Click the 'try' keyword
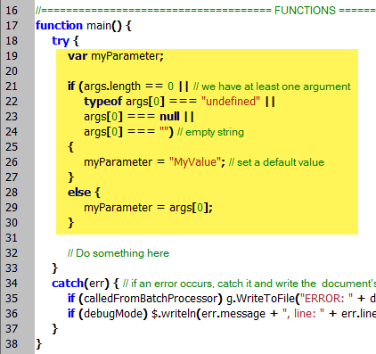This screenshot has height=354, width=376. click(61, 41)
